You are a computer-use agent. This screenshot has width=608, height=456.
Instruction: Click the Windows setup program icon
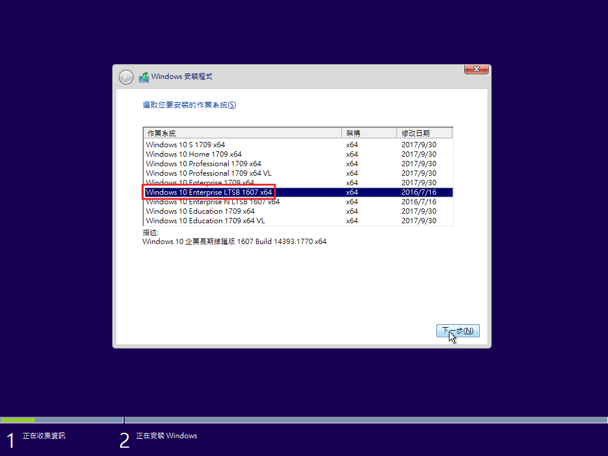tap(144, 77)
